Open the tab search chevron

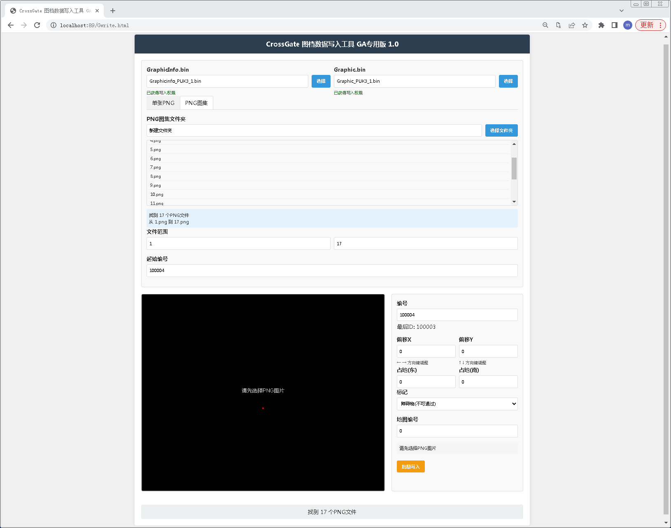622,11
